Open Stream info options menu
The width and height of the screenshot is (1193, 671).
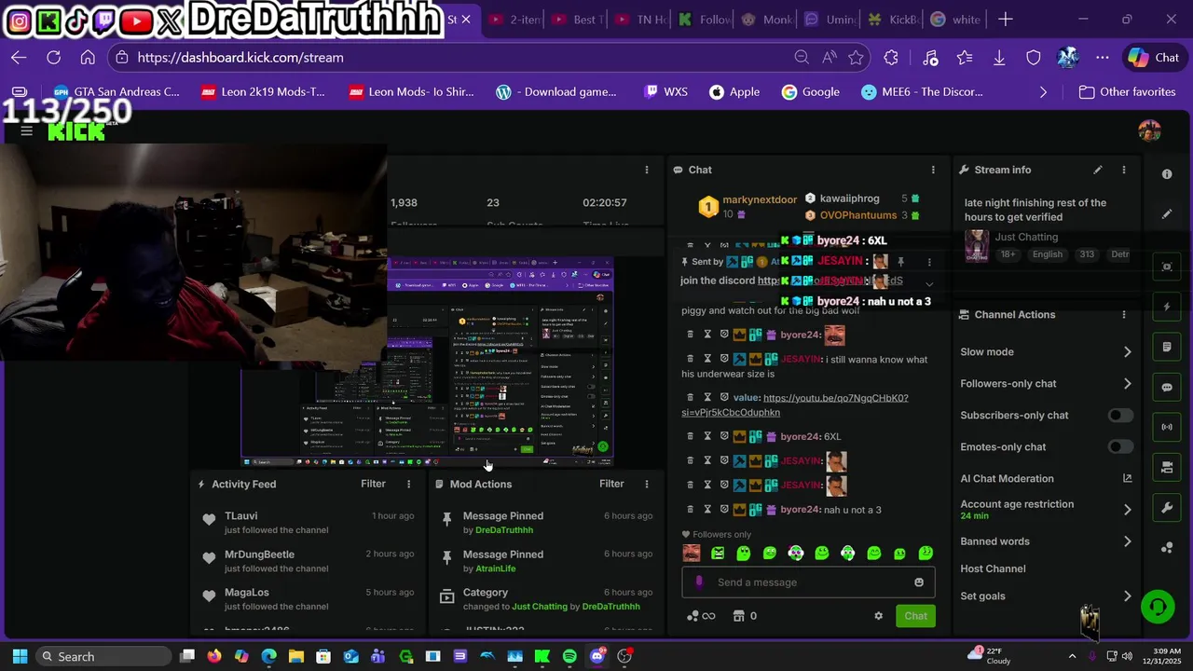1124,170
